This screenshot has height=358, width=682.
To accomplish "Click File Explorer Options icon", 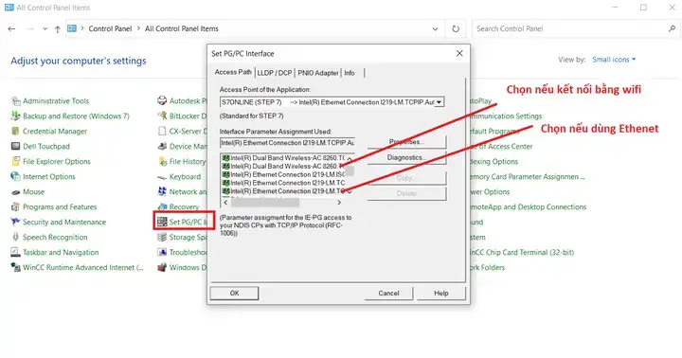I will 16,161.
